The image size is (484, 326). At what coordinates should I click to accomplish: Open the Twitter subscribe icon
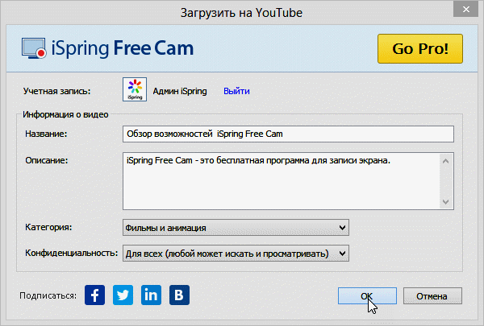click(x=123, y=295)
